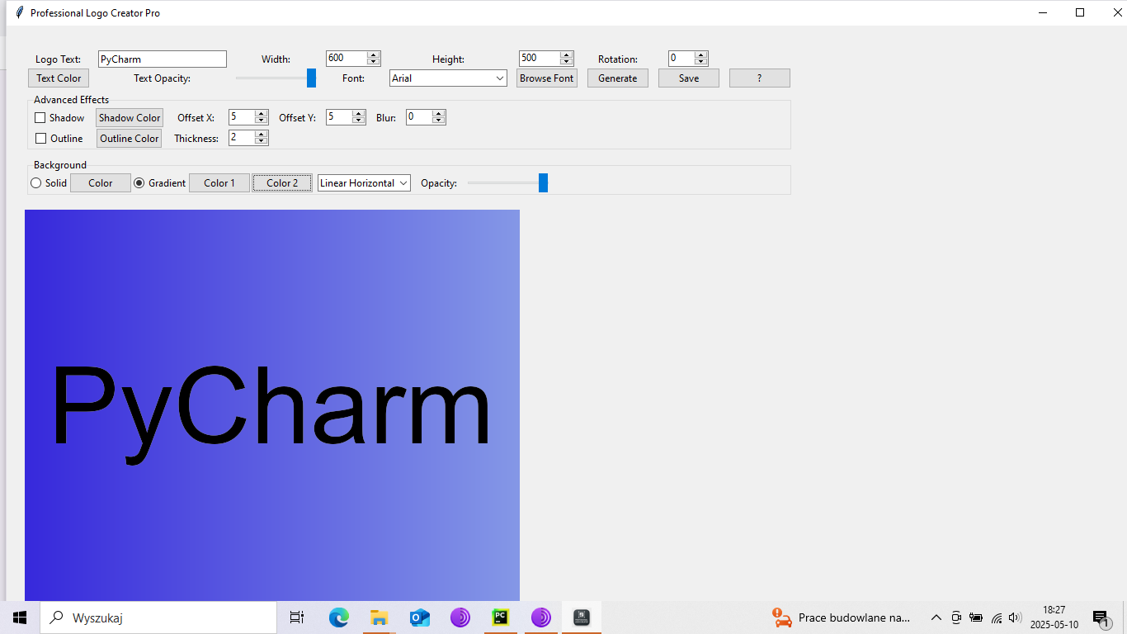Screen dimensions: 1127x634
Task: Increase Rotation with the up arrow
Action: click(x=701, y=55)
